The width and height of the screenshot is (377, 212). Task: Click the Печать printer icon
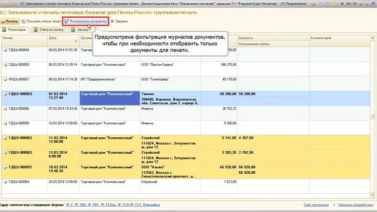pyautogui.click(x=3, y=21)
